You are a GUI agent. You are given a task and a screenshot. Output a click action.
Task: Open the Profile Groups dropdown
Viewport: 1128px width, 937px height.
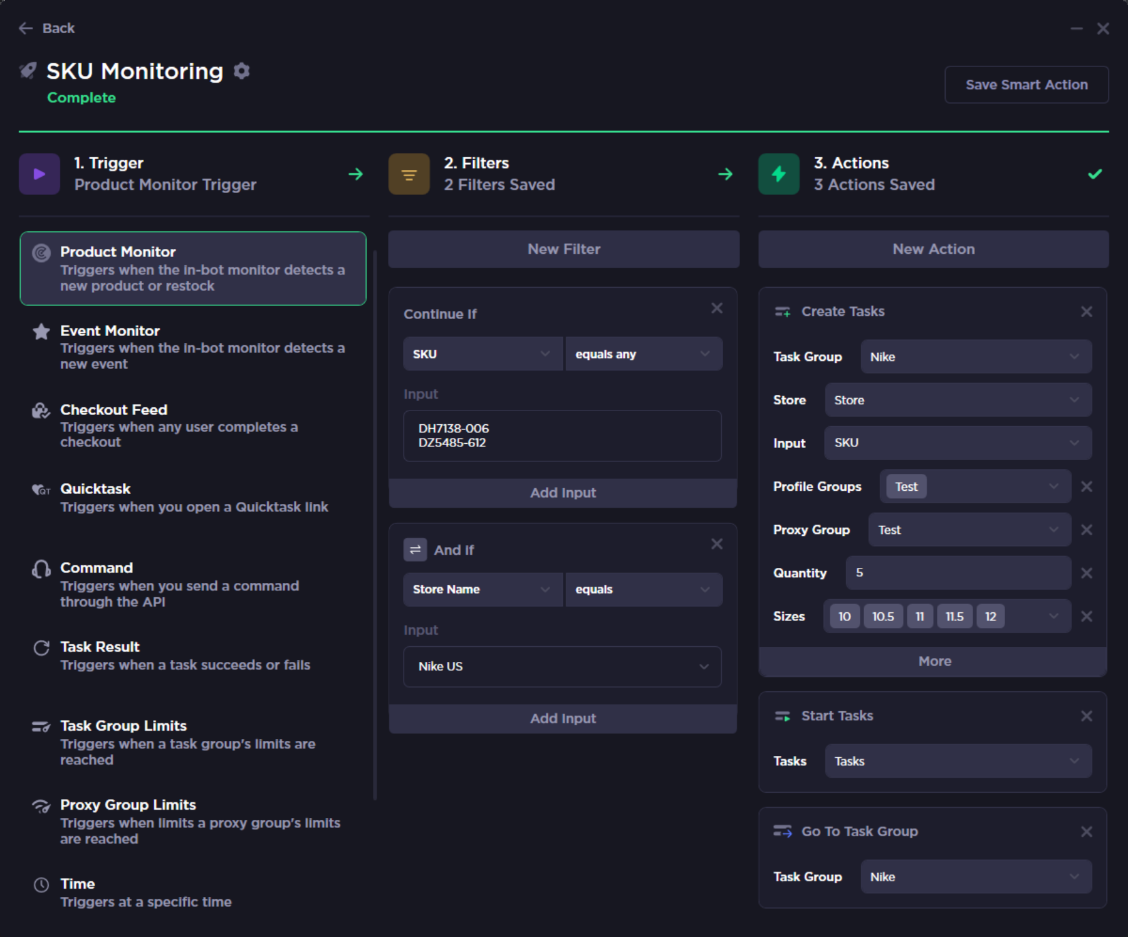(x=975, y=486)
